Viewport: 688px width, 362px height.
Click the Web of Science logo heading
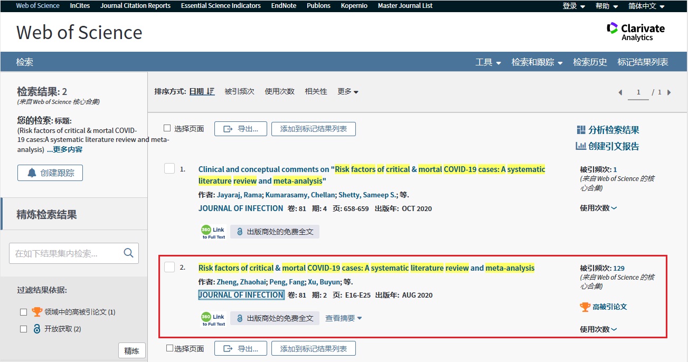[79, 33]
